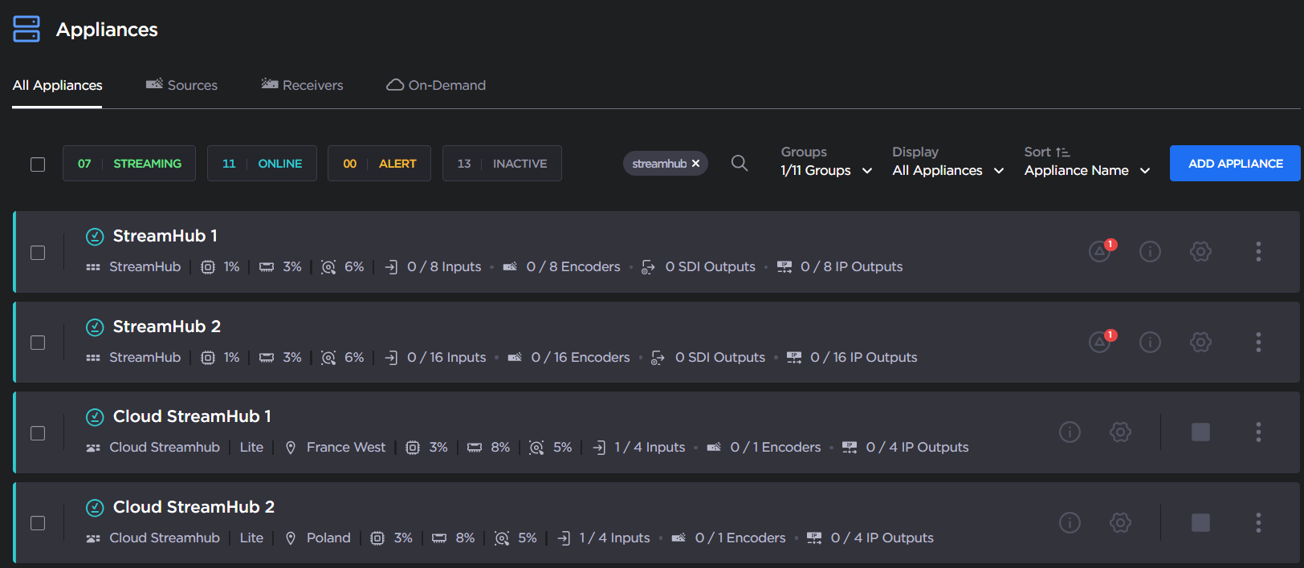Viewport: 1304px width, 568px height.
Task: Open more options for Cloud StreamHub 2
Action: coord(1257,523)
